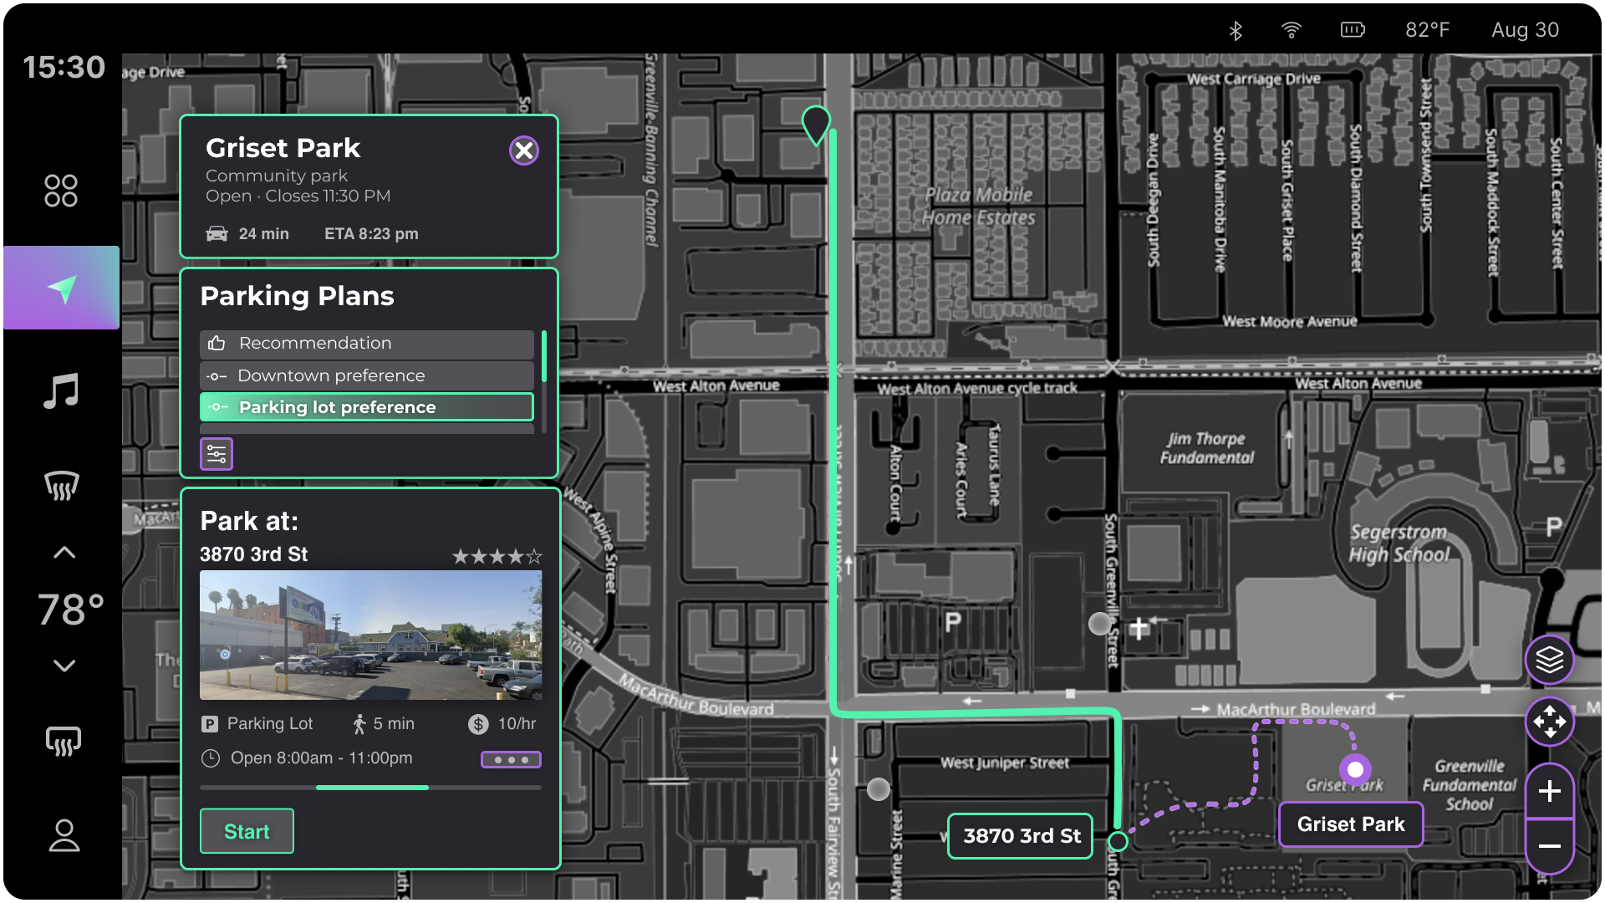
Task: Select Parking lot preference plan
Action: pos(366,407)
